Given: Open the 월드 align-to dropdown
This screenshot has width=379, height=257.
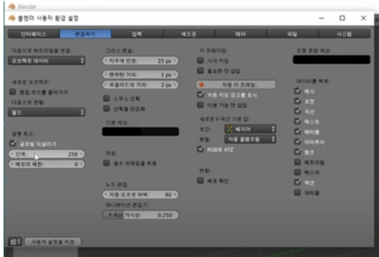Looking at the screenshot, I should (47, 112).
